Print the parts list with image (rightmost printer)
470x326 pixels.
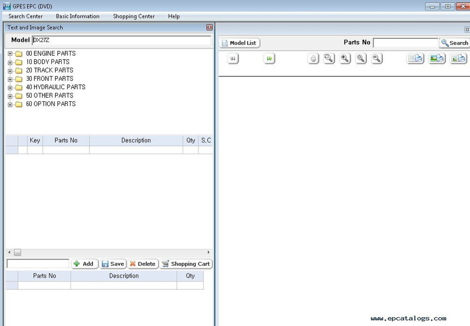click(458, 58)
